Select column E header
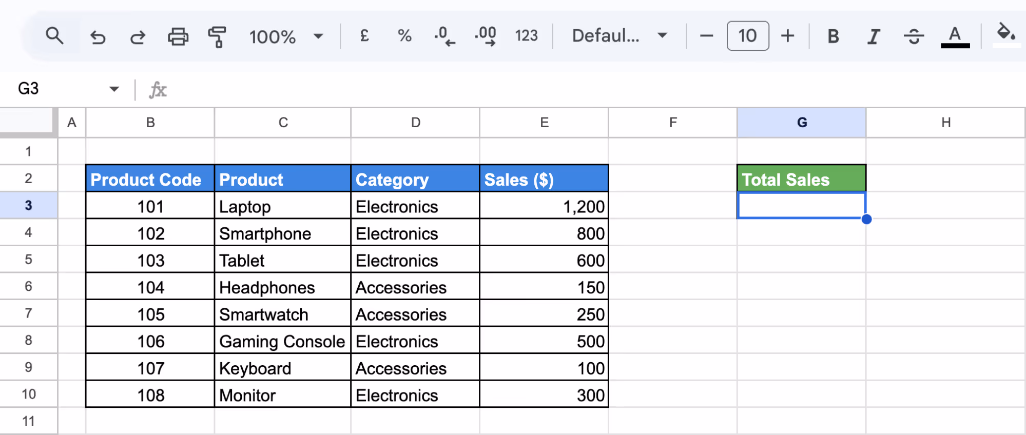This screenshot has width=1026, height=435. tap(545, 123)
